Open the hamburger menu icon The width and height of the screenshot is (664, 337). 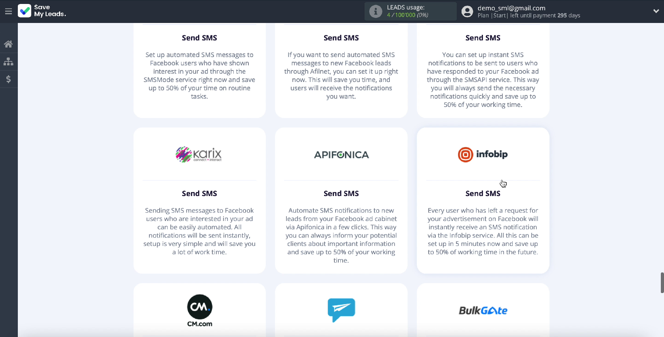(8, 11)
